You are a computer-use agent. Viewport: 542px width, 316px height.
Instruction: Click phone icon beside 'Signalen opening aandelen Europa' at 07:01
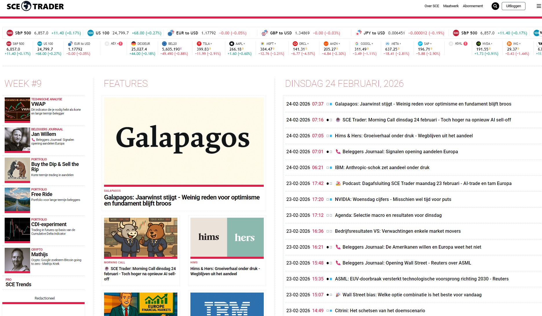(338, 151)
